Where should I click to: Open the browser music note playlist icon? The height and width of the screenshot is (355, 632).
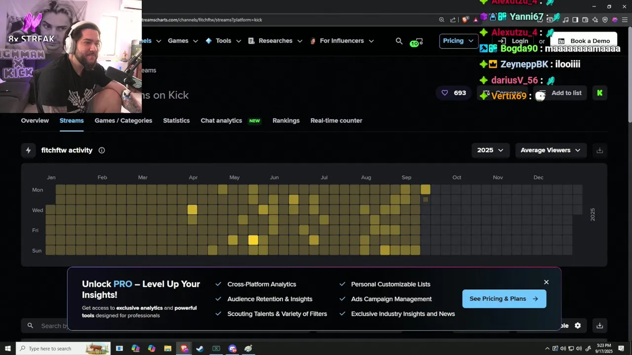[x=566, y=20]
